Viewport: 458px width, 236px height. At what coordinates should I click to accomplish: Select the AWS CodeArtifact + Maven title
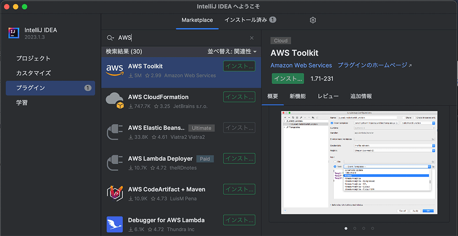point(167,189)
